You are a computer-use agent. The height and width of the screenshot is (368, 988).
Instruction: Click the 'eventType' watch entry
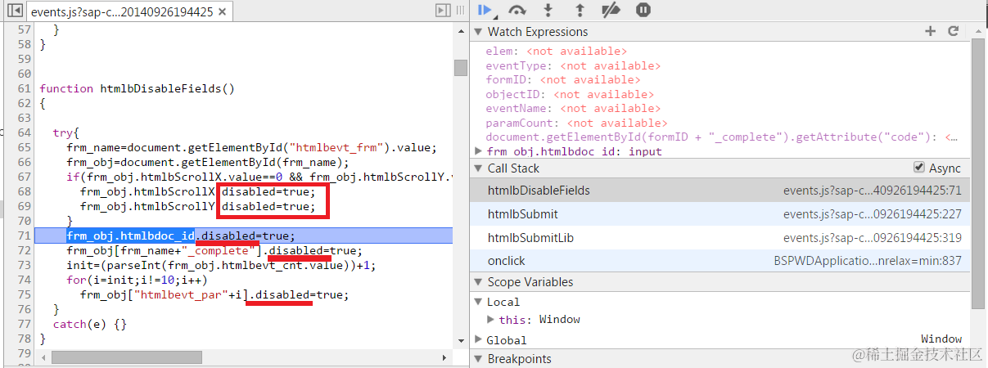[x=573, y=65]
